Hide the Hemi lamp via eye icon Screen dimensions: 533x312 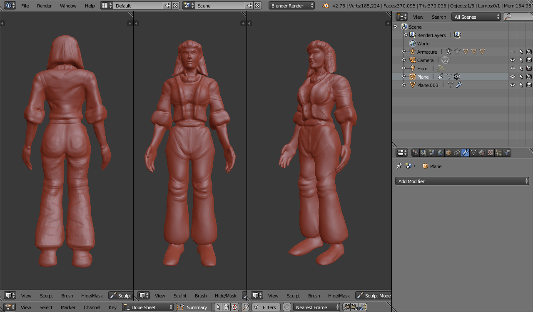pos(513,68)
